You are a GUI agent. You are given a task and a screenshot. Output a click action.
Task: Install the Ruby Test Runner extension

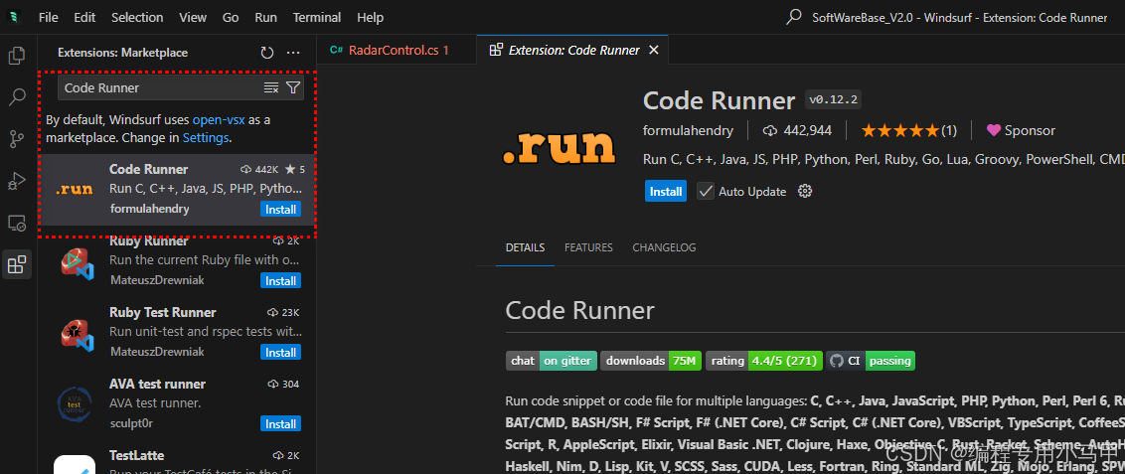pos(280,353)
